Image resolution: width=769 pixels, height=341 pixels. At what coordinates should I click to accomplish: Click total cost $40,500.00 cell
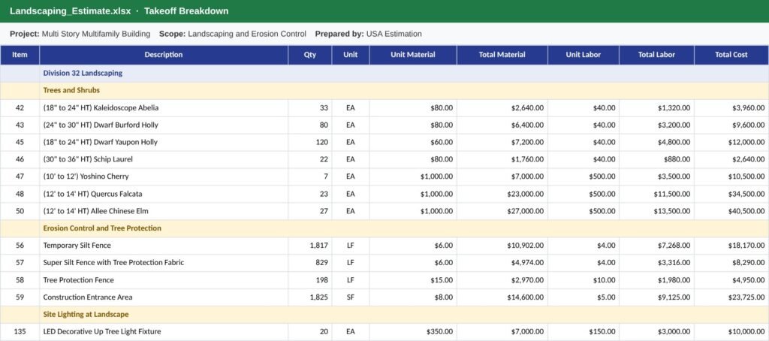(x=731, y=211)
